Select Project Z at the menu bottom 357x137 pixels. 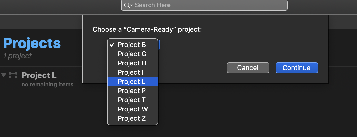point(132,118)
